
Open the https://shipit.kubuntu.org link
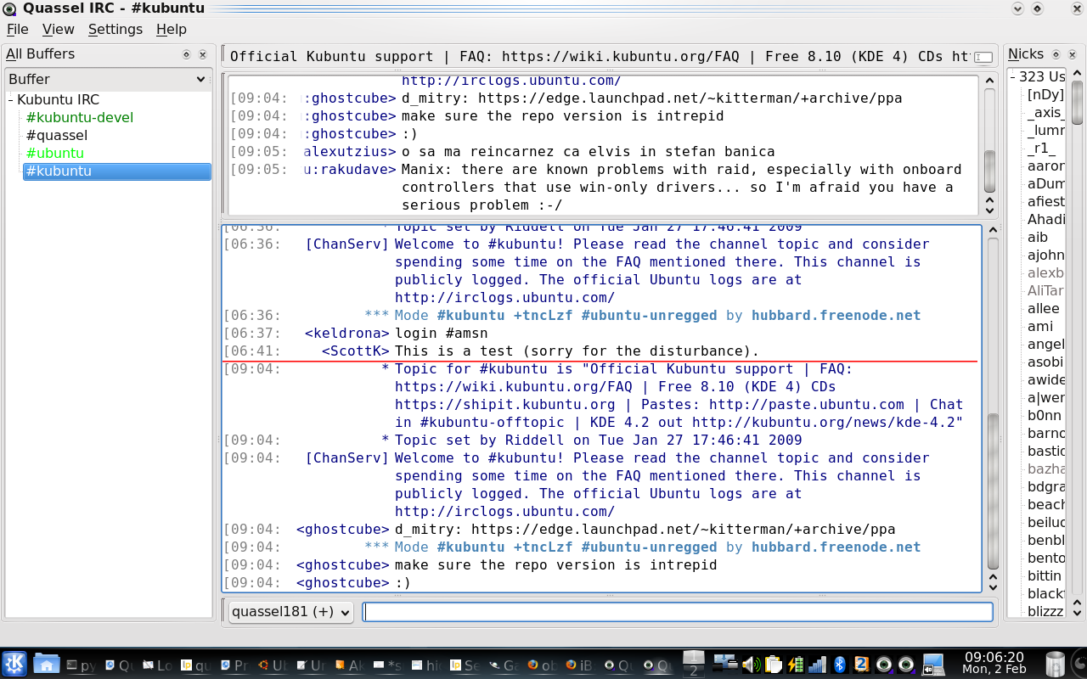(x=505, y=404)
